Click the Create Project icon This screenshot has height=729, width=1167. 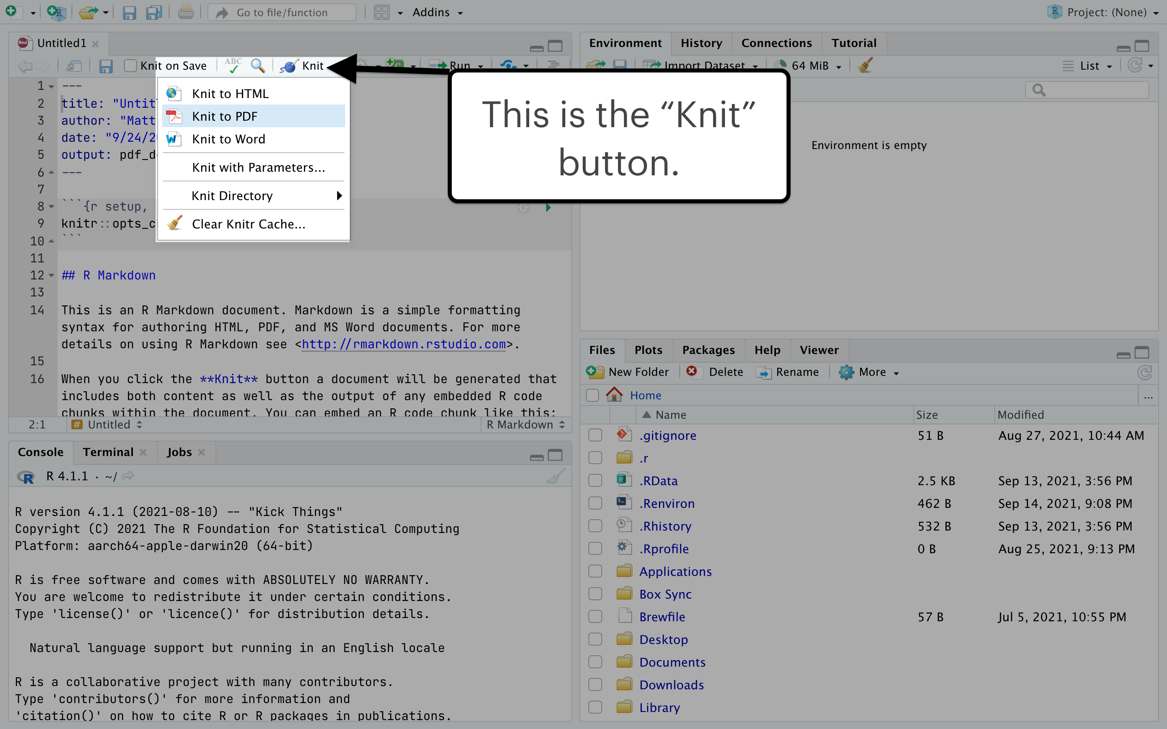56,12
